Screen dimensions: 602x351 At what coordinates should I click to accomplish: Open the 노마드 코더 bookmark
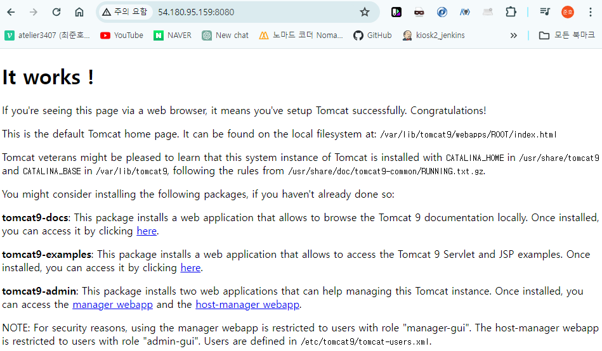point(301,35)
